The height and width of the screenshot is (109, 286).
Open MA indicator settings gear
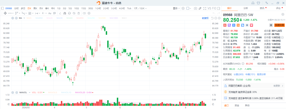coord(13,18)
